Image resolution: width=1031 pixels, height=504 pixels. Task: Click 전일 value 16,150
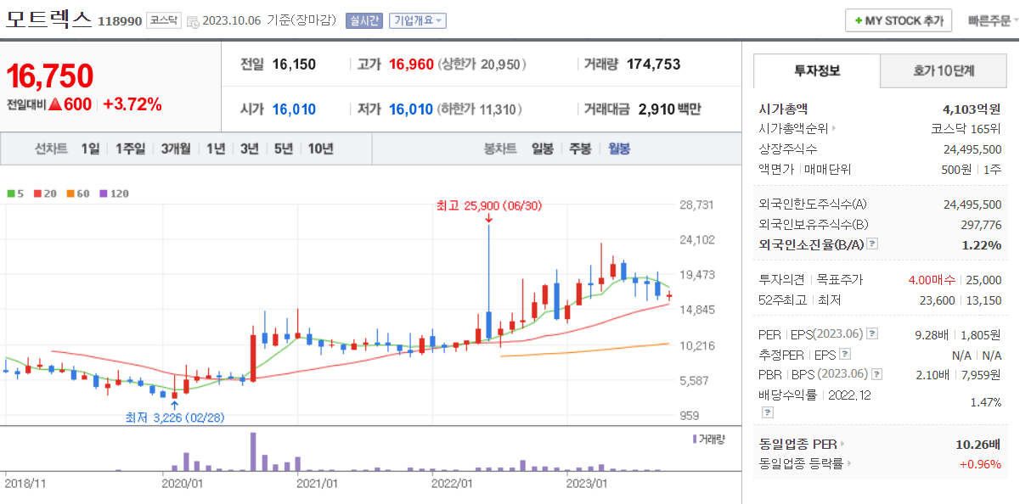(294, 64)
